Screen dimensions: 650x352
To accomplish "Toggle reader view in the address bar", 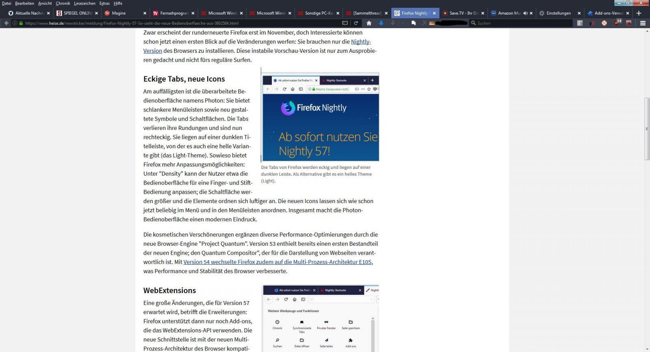I will tap(345, 23).
